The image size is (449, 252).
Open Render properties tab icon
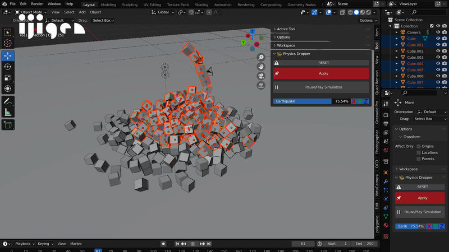click(x=386, y=115)
